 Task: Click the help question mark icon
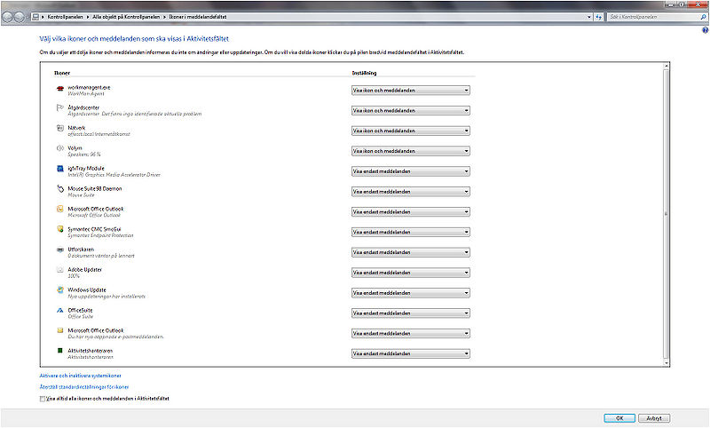704,30
